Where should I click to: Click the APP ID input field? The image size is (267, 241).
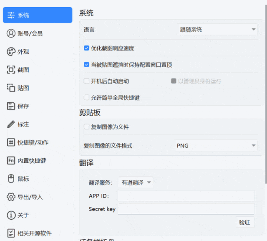[x=186, y=196]
